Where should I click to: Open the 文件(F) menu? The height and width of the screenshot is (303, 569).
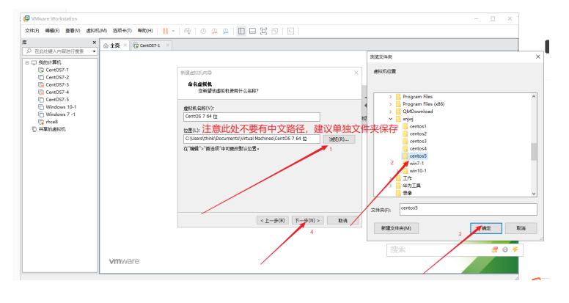[32, 31]
